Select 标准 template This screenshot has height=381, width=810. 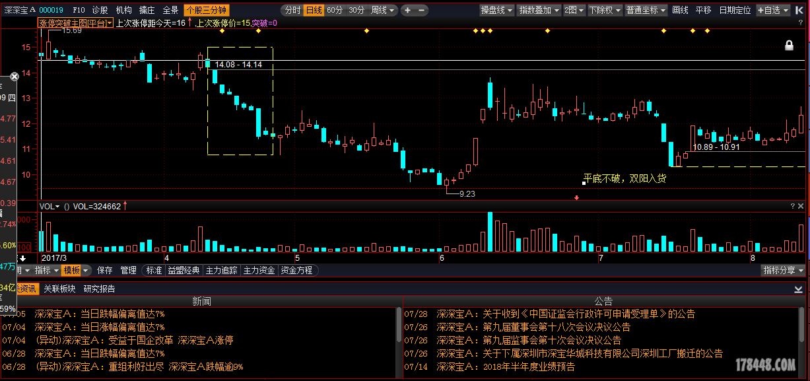click(x=154, y=270)
